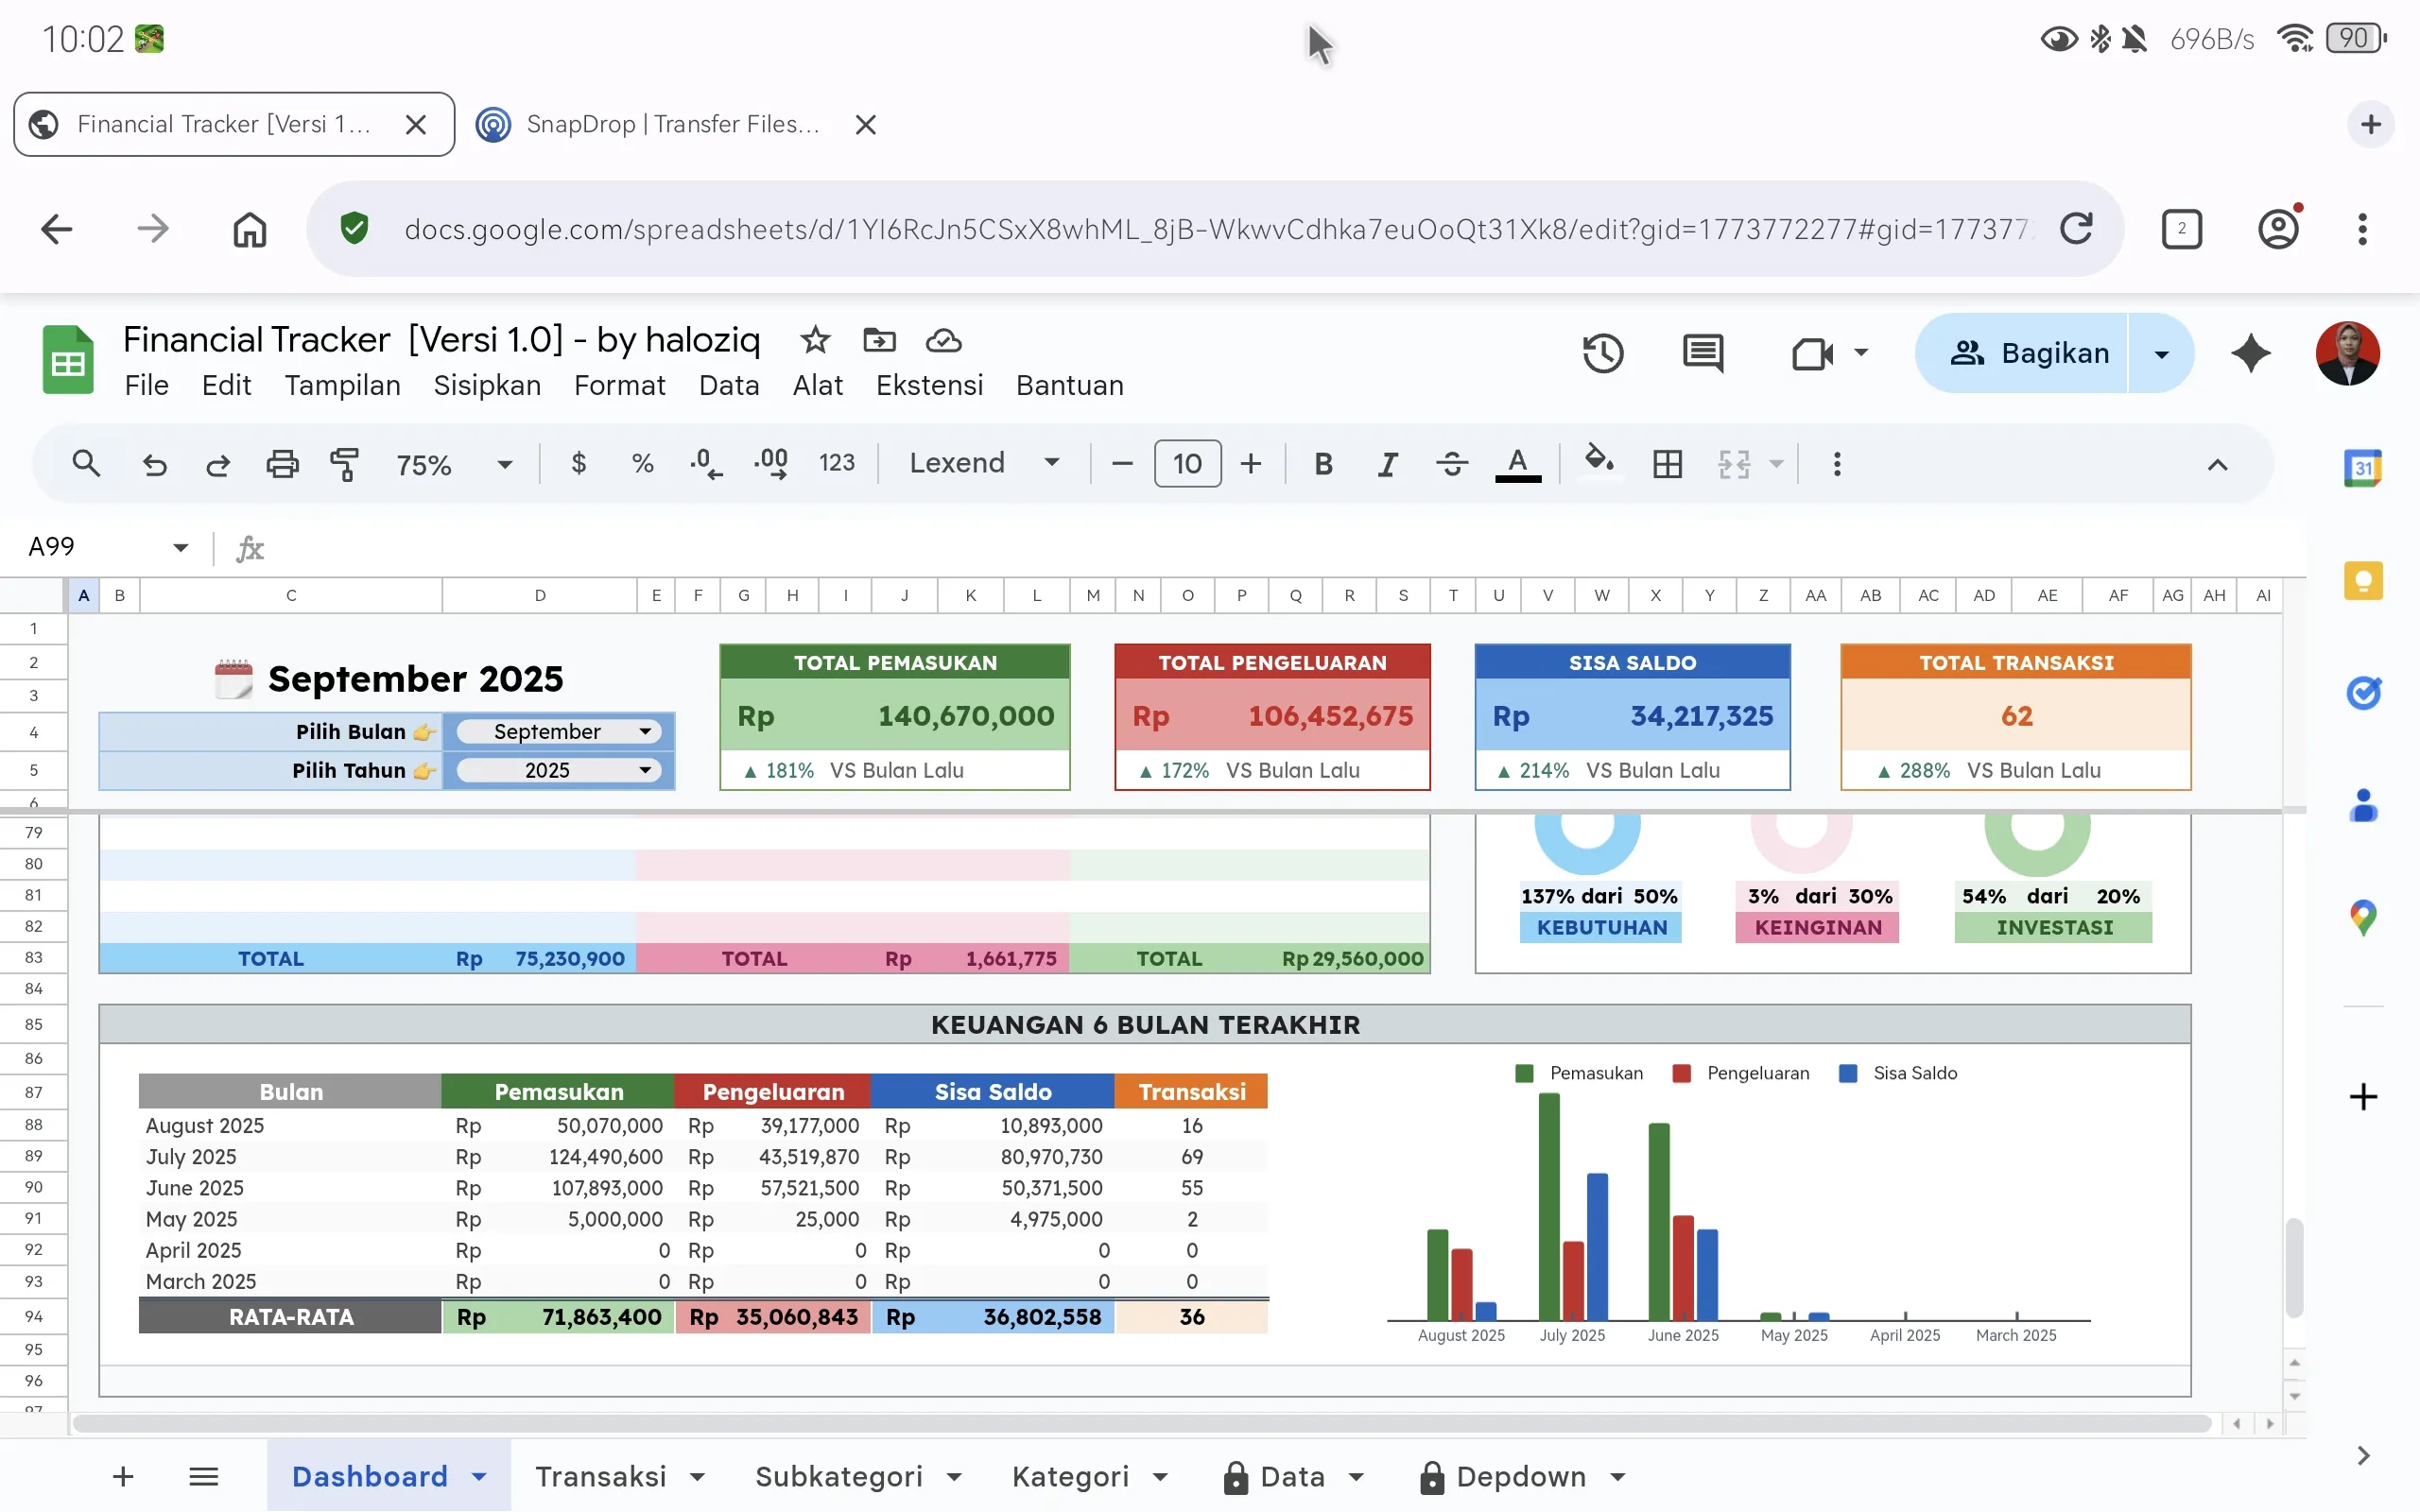The width and height of the screenshot is (2420, 1512).
Task: Star the Financial Tracker document
Action: pyautogui.click(x=815, y=340)
